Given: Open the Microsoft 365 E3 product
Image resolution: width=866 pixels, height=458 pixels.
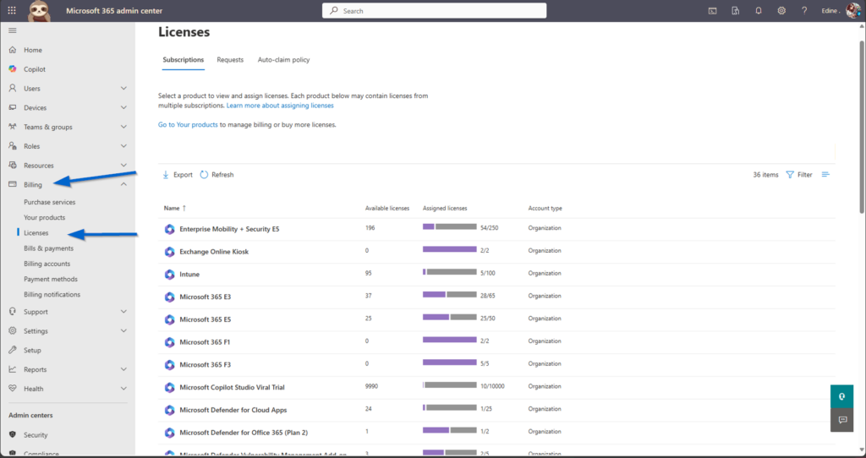Looking at the screenshot, I should pyautogui.click(x=205, y=297).
